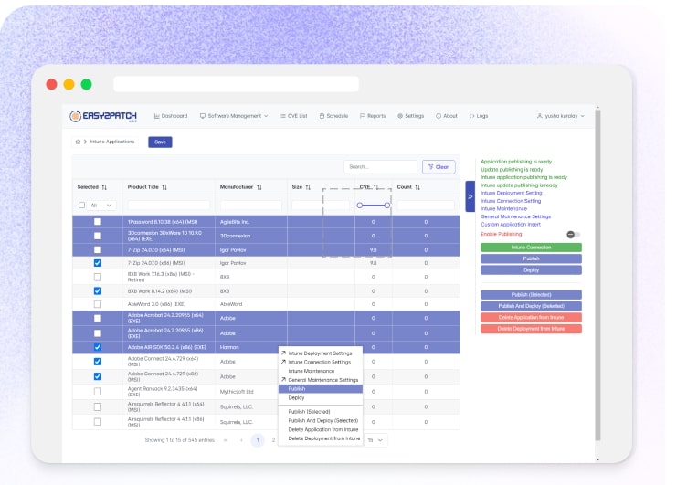
Task: Click the user profile icon
Action: tap(540, 116)
